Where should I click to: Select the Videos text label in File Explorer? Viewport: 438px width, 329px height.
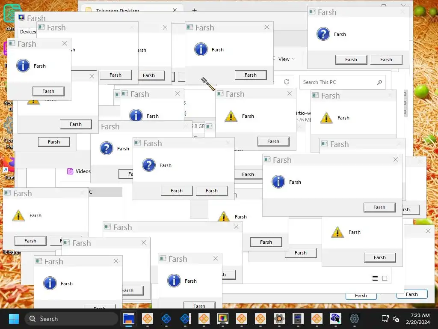click(83, 171)
